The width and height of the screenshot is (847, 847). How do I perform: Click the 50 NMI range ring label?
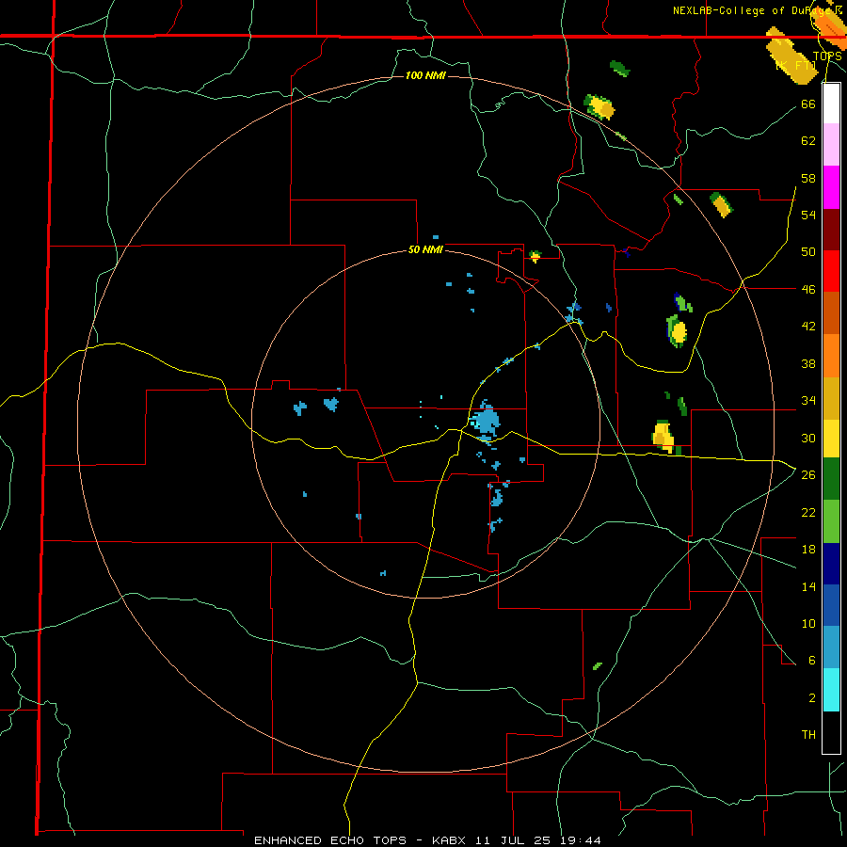[425, 249]
